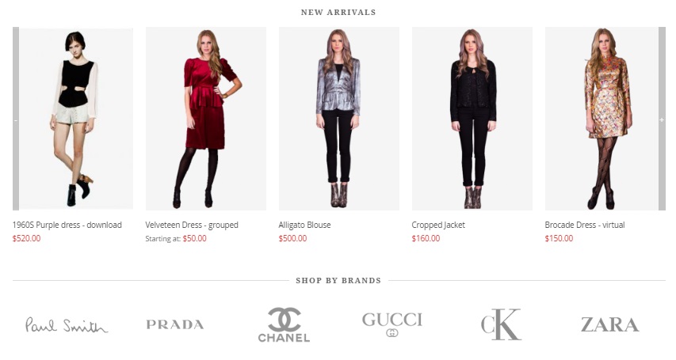View the black Cropped Jacket photo
676x360 pixels.
pyautogui.click(x=472, y=119)
